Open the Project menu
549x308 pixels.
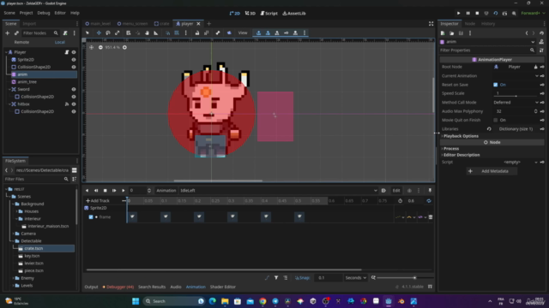(26, 13)
